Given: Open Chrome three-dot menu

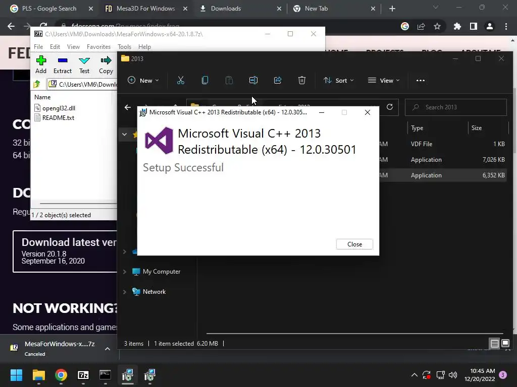Looking at the screenshot, I should pos(506,26).
